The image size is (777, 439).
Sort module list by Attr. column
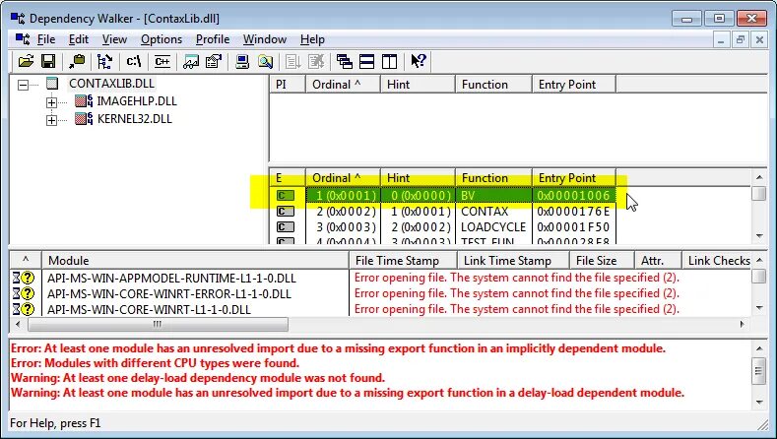pos(658,261)
